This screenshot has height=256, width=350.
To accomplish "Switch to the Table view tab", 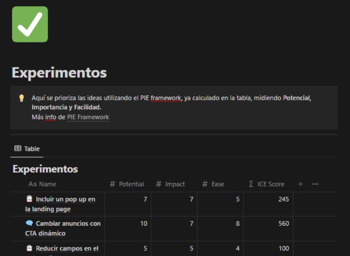I will click(x=27, y=148).
